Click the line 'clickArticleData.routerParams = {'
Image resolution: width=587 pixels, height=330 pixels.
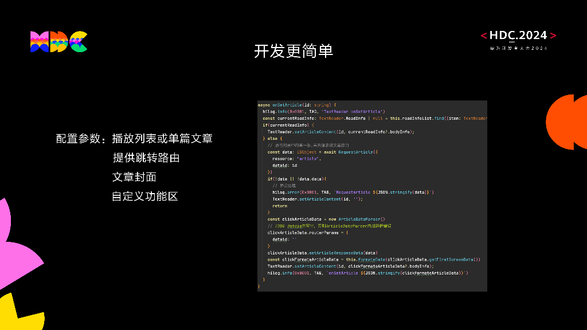pos(308,233)
